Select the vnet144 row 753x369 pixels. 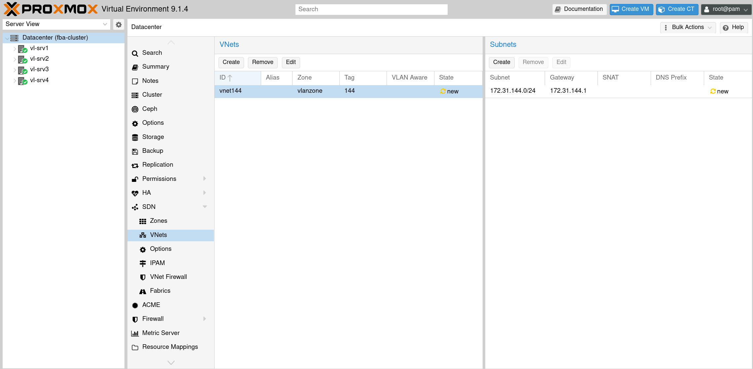tap(348, 91)
